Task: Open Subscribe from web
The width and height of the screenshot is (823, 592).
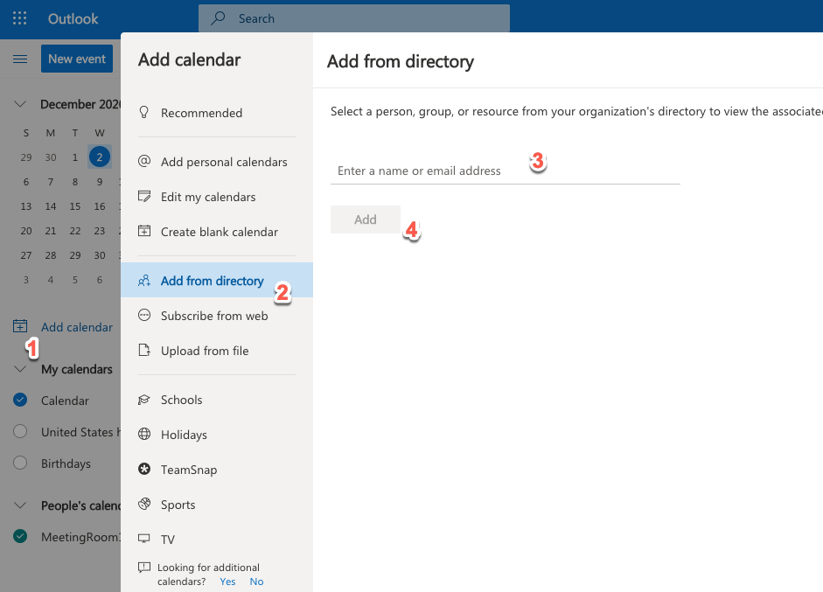Action: pos(217,316)
